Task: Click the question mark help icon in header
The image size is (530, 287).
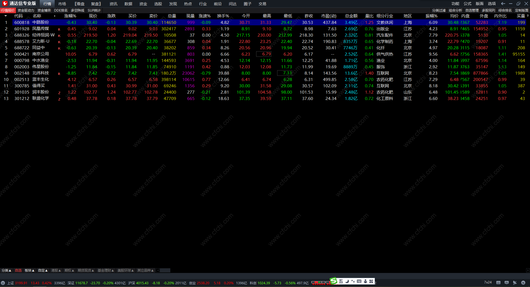Action: coord(528,16)
